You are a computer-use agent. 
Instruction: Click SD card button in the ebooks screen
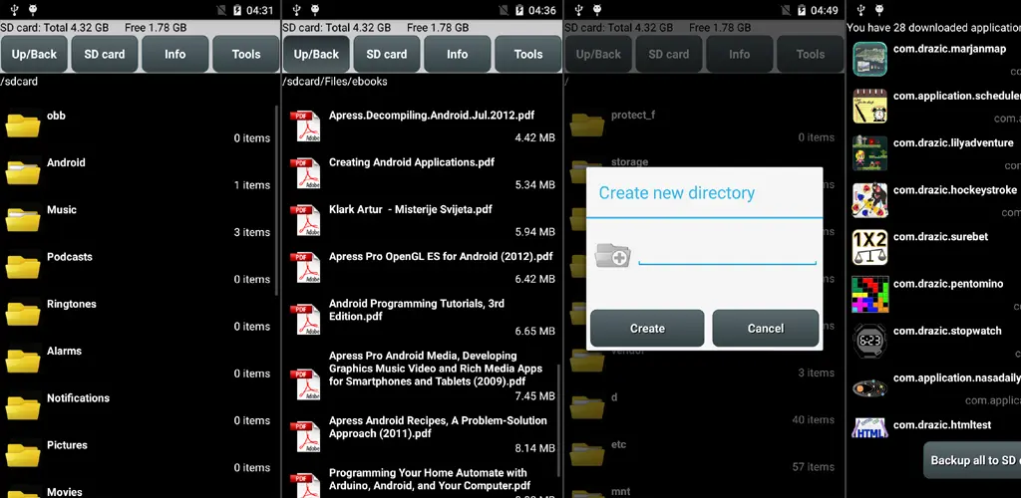(387, 54)
